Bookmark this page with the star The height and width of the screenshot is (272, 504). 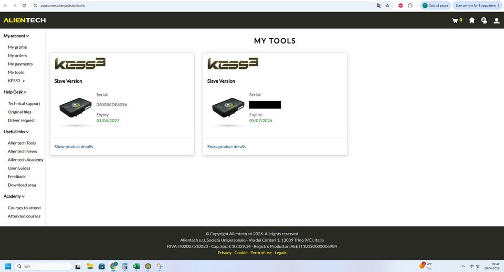click(387, 5)
